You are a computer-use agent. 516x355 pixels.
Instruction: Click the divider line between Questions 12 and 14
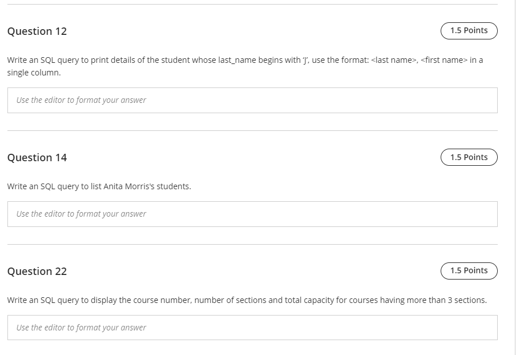tap(252, 130)
